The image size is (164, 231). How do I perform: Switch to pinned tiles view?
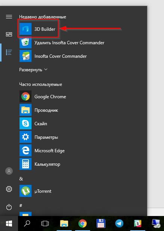(9, 34)
